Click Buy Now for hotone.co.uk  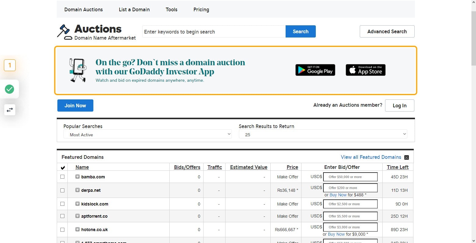pyautogui.click(x=336, y=234)
